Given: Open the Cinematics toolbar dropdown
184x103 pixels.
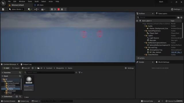Looking at the screenshot, I should click(43, 9).
